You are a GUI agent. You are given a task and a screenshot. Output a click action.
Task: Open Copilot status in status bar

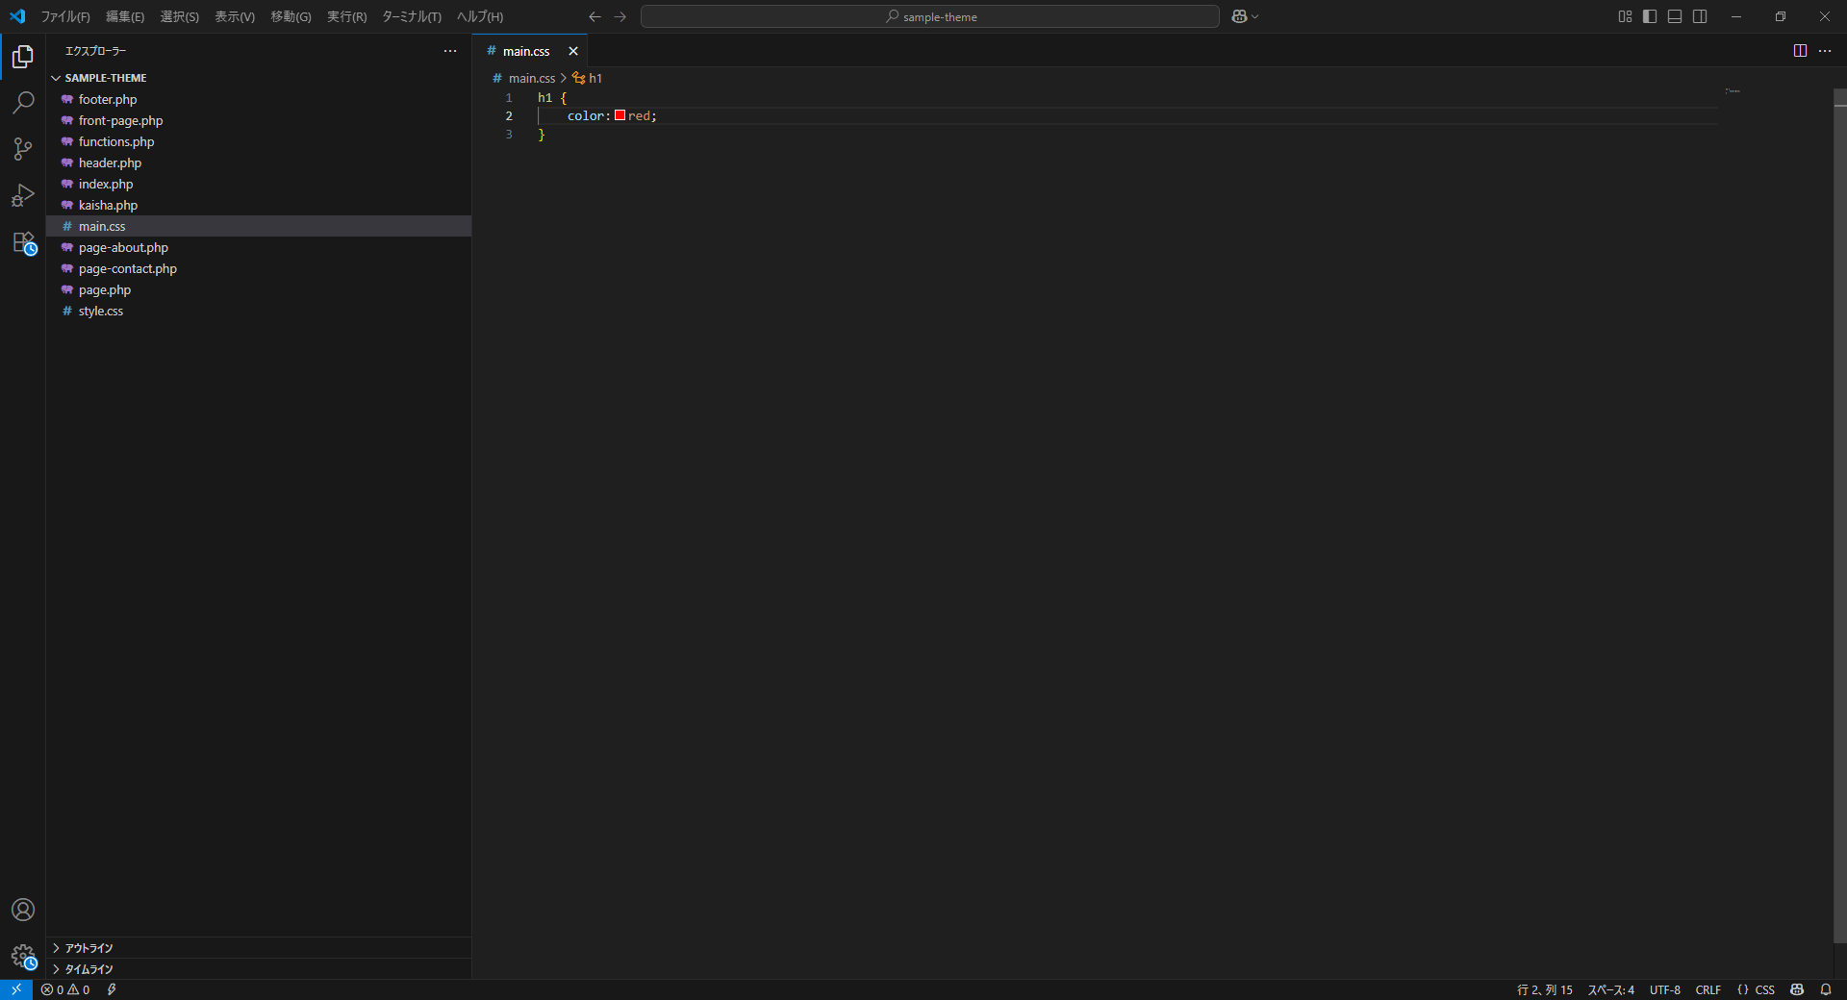tap(1797, 989)
